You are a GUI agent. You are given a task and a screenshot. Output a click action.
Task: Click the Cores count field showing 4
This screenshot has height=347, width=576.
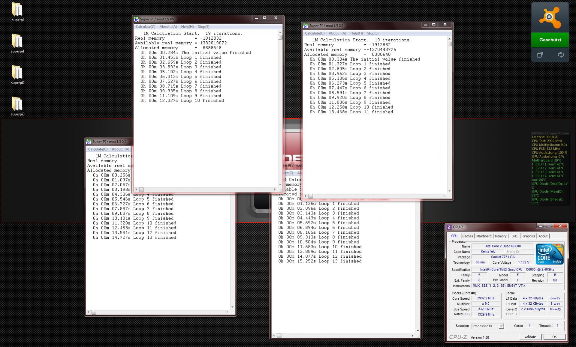[529, 326]
